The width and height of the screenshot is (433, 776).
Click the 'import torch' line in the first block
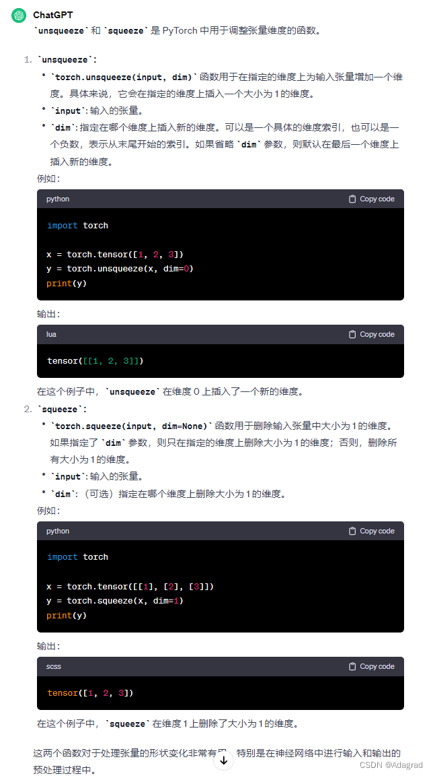79,225
